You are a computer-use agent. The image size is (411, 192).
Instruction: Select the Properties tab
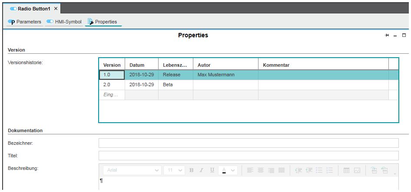point(103,22)
